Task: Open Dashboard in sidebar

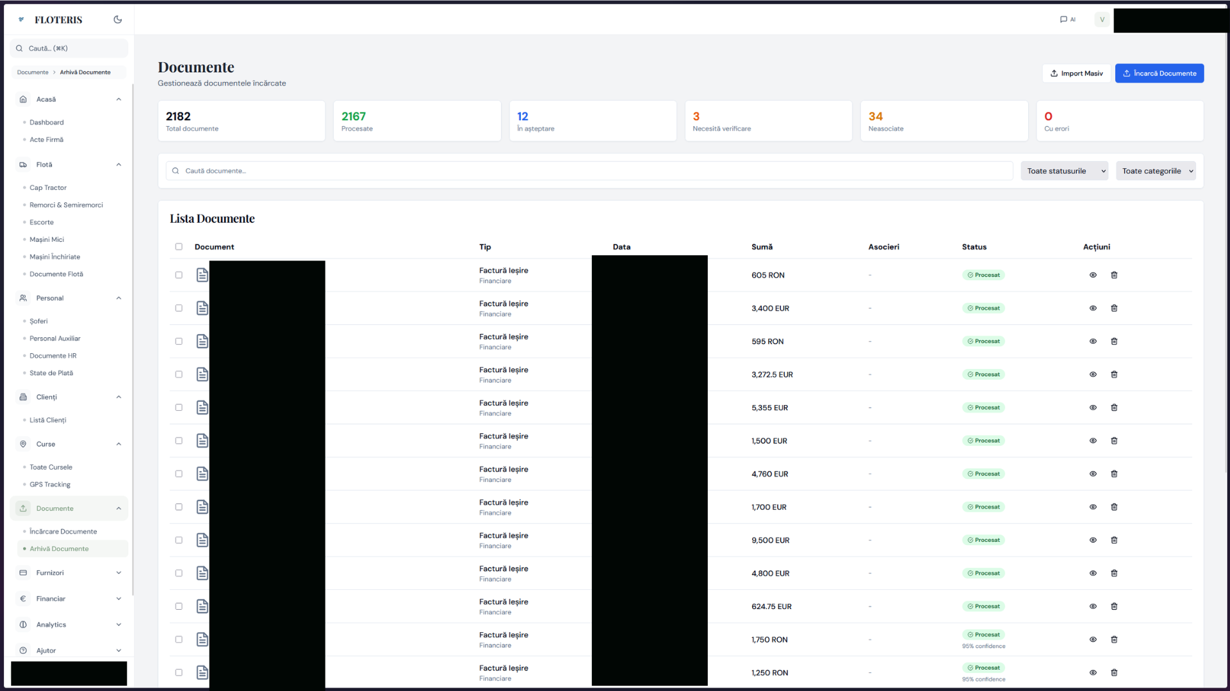Action: coord(47,122)
